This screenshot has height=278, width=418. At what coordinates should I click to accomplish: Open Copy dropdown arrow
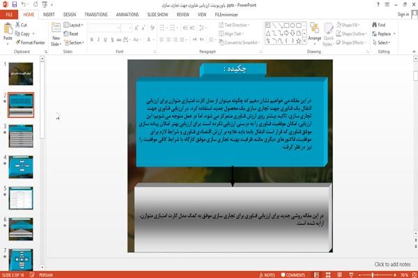(33, 34)
